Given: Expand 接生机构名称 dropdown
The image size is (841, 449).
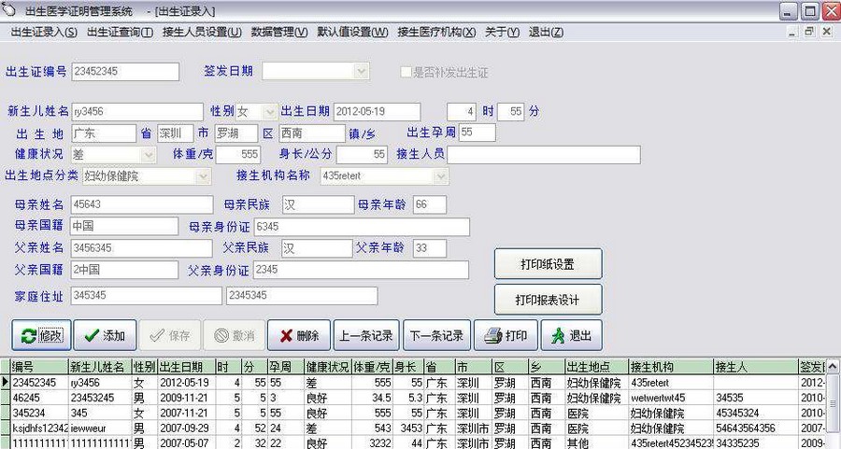Looking at the screenshot, I should [440, 175].
